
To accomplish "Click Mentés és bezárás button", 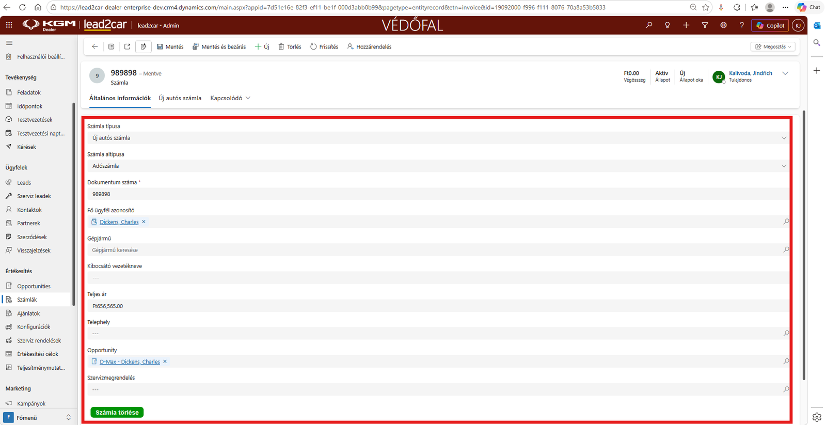I will pos(219,46).
